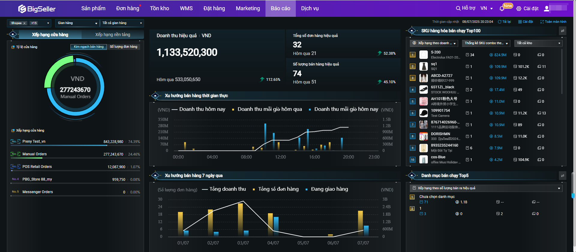Open the notifications bell
This screenshot has width=576, height=252.
[x=502, y=9]
